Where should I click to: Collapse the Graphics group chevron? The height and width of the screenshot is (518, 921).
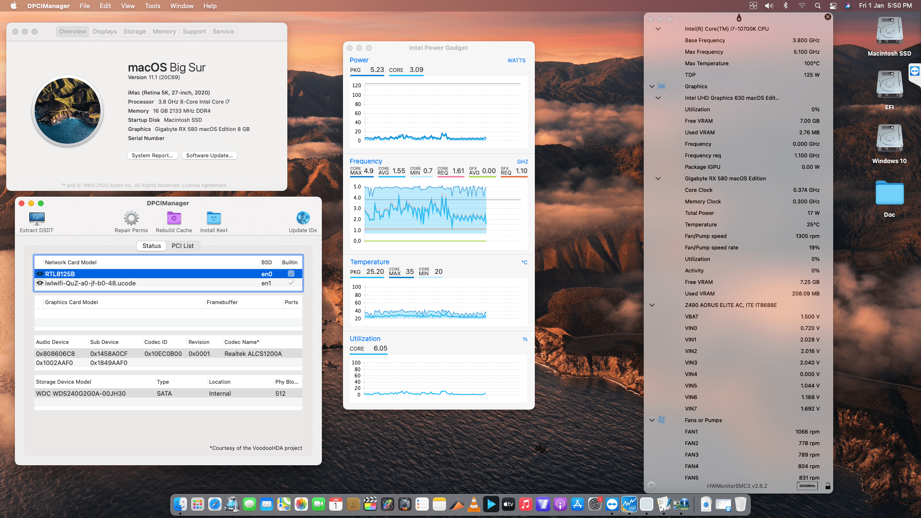652,86
